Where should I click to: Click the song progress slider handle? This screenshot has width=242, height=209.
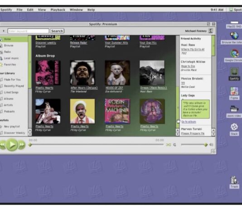click(30, 145)
